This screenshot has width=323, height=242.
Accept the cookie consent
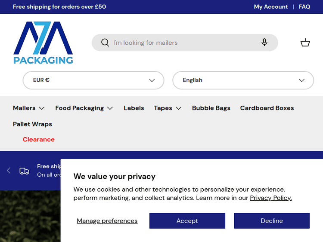click(x=187, y=221)
